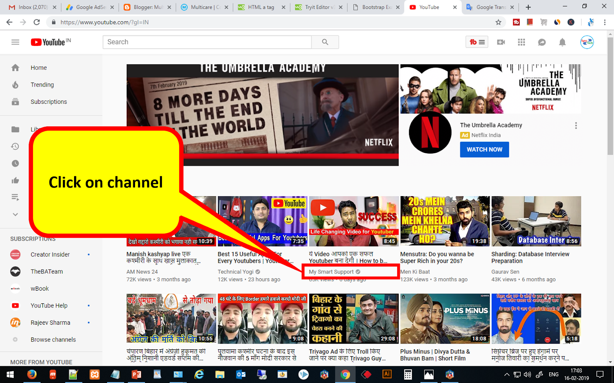Screen dimensions: 614x383
Task: Switch to the Bootstrap tab
Action: pos(376,7)
